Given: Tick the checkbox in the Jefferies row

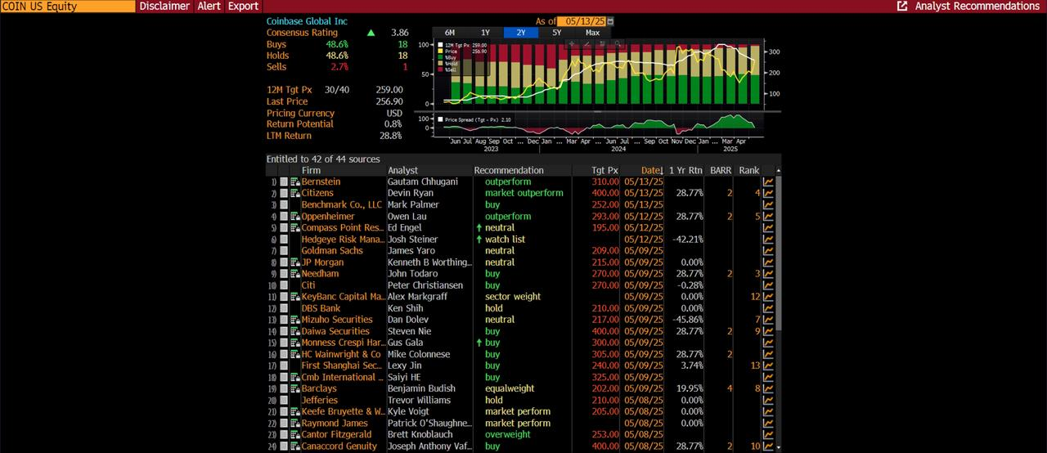Looking at the screenshot, I should pyautogui.click(x=284, y=400).
